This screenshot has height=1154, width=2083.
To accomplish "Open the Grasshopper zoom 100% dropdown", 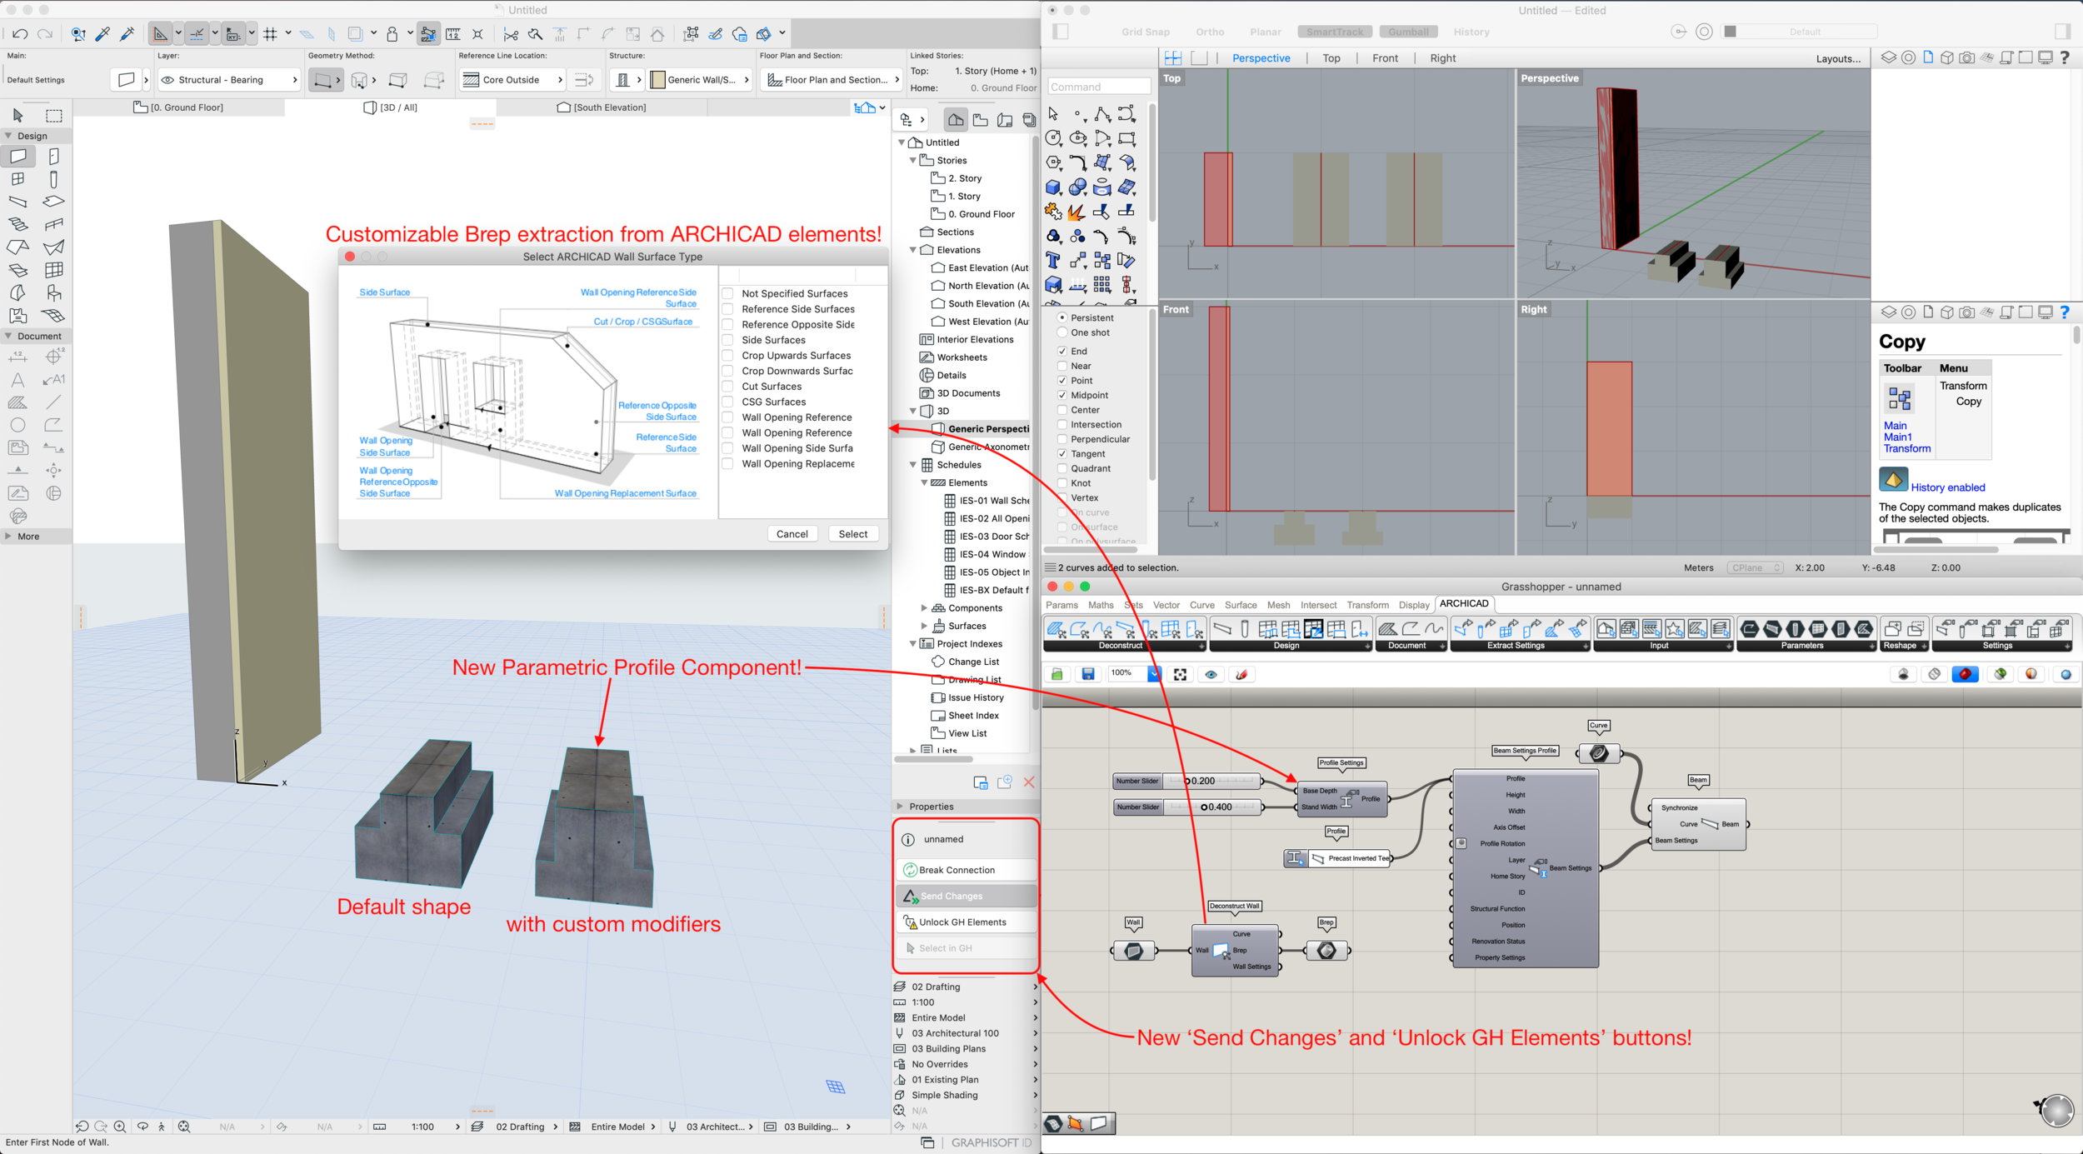I will [1154, 674].
